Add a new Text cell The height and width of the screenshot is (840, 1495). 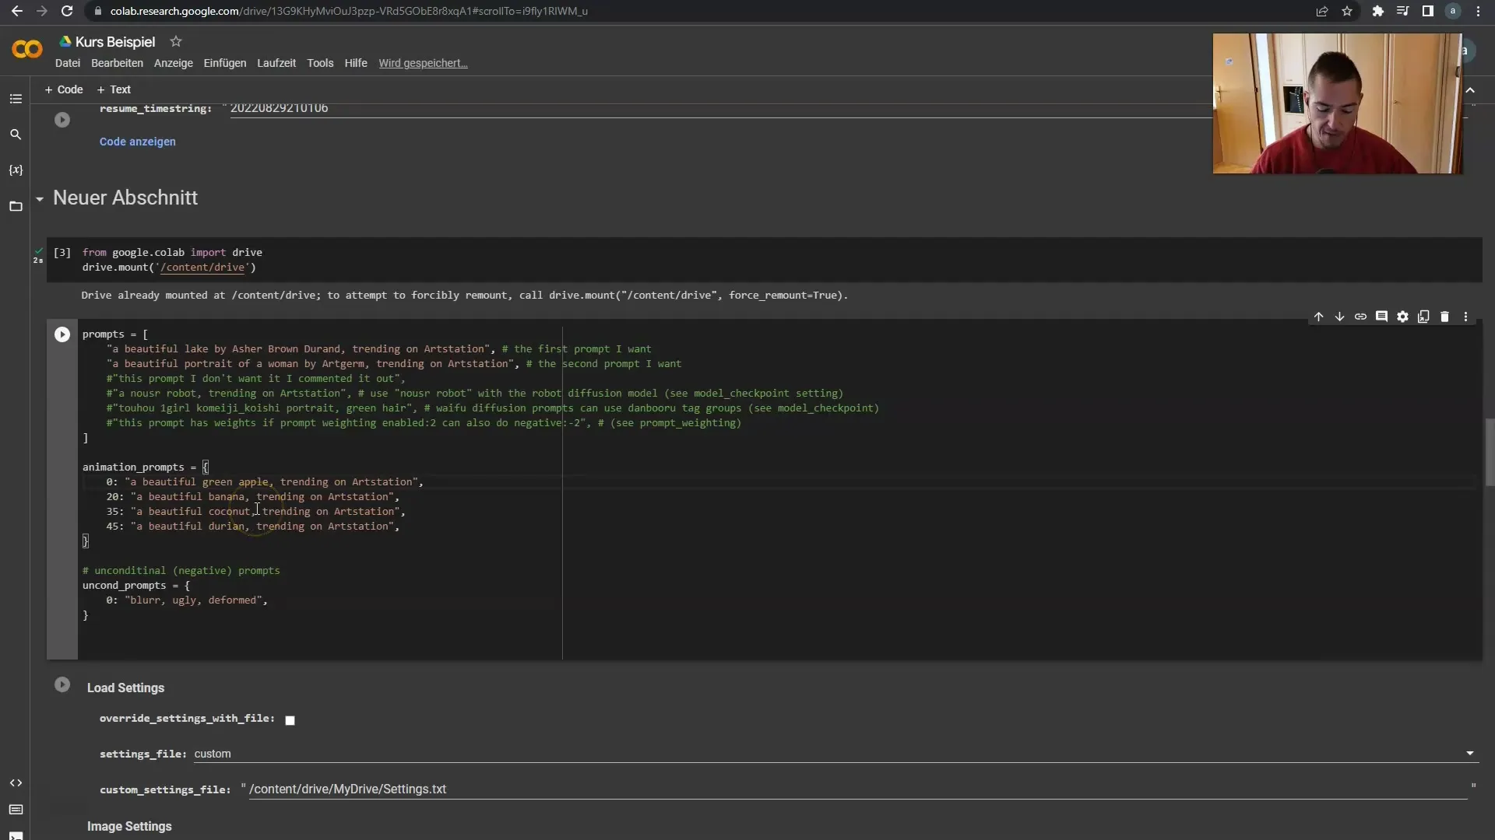coord(114,89)
